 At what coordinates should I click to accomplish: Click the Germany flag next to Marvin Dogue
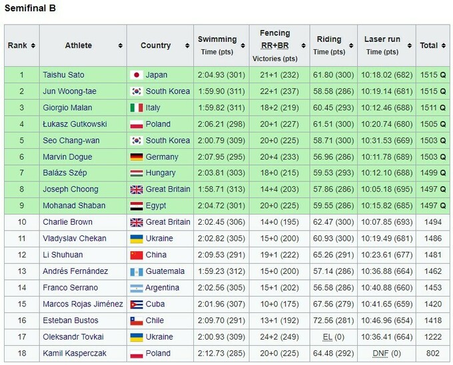[135, 157]
